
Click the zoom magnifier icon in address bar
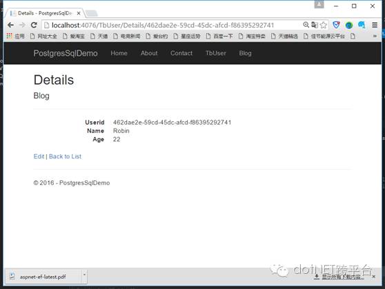(x=306, y=25)
